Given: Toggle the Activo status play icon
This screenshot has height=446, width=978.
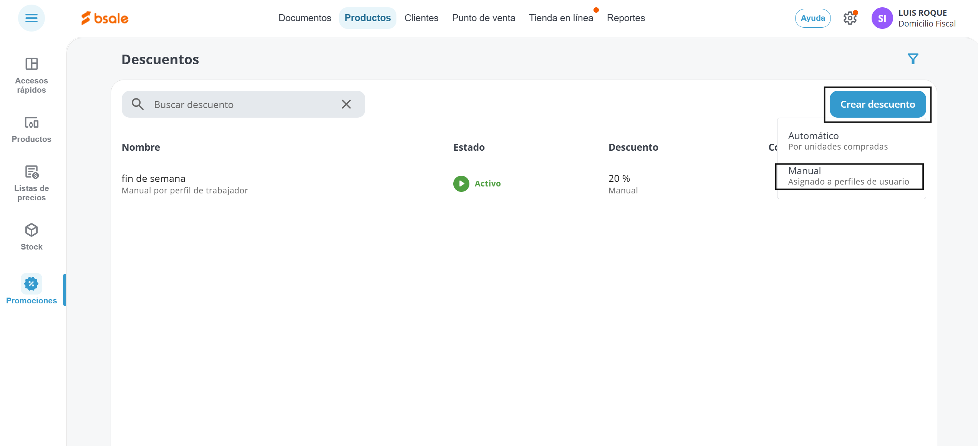Looking at the screenshot, I should tap(461, 184).
